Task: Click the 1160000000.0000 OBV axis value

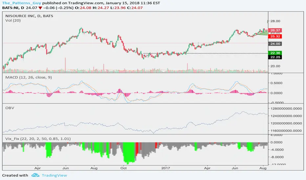Action: [286, 131]
